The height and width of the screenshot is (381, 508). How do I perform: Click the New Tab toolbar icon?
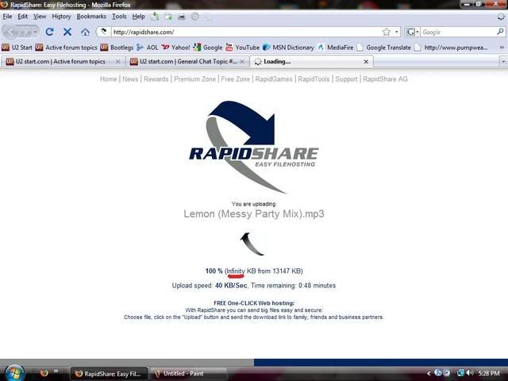coord(168,16)
